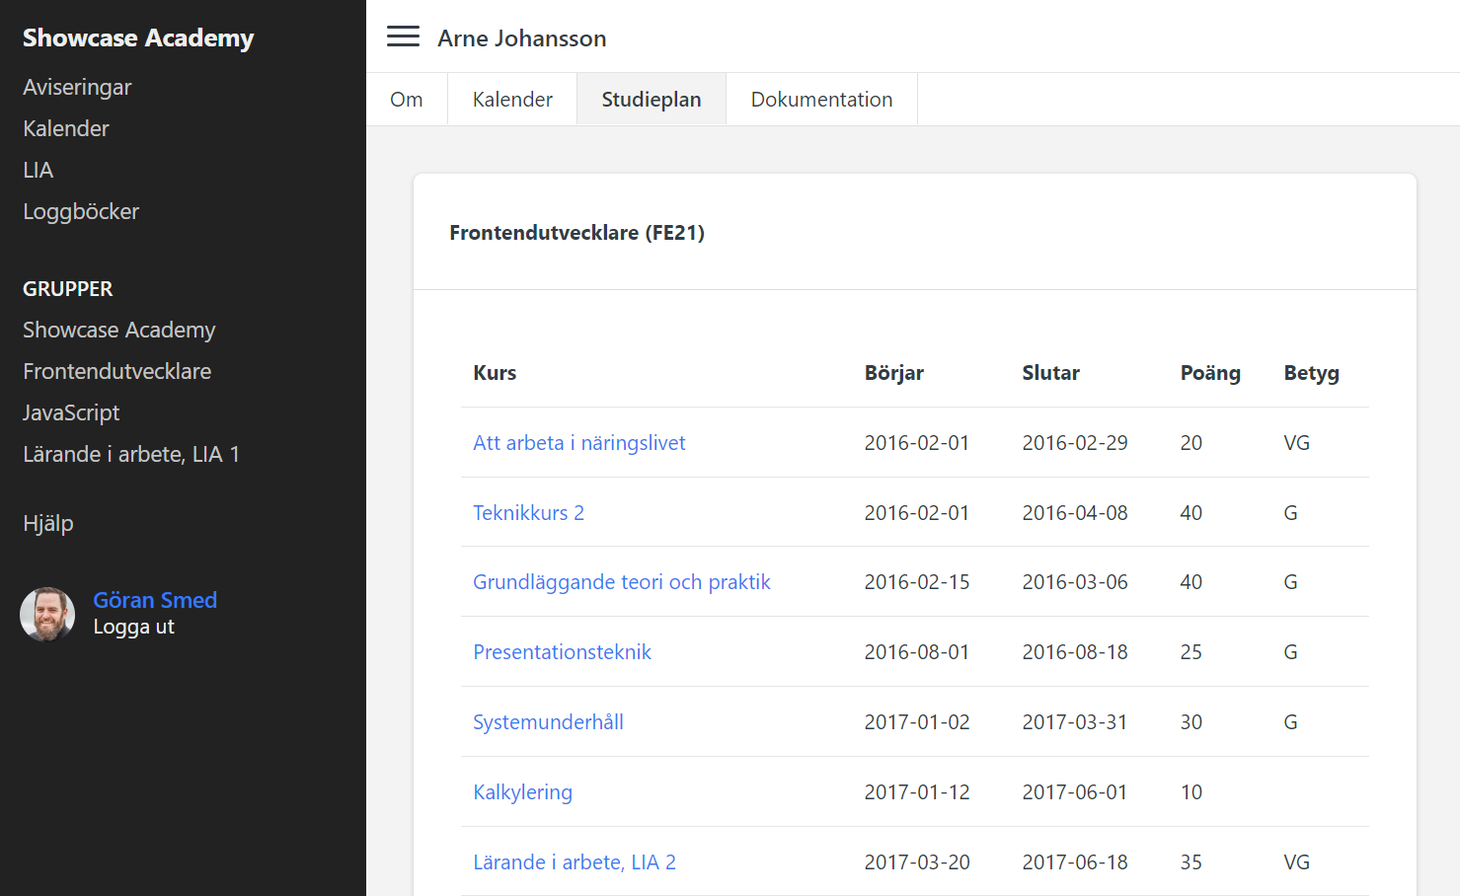This screenshot has height=896, width=1460.
Task: Open the Teknikkurs 2 course
Action: click(x=528, y=513)
